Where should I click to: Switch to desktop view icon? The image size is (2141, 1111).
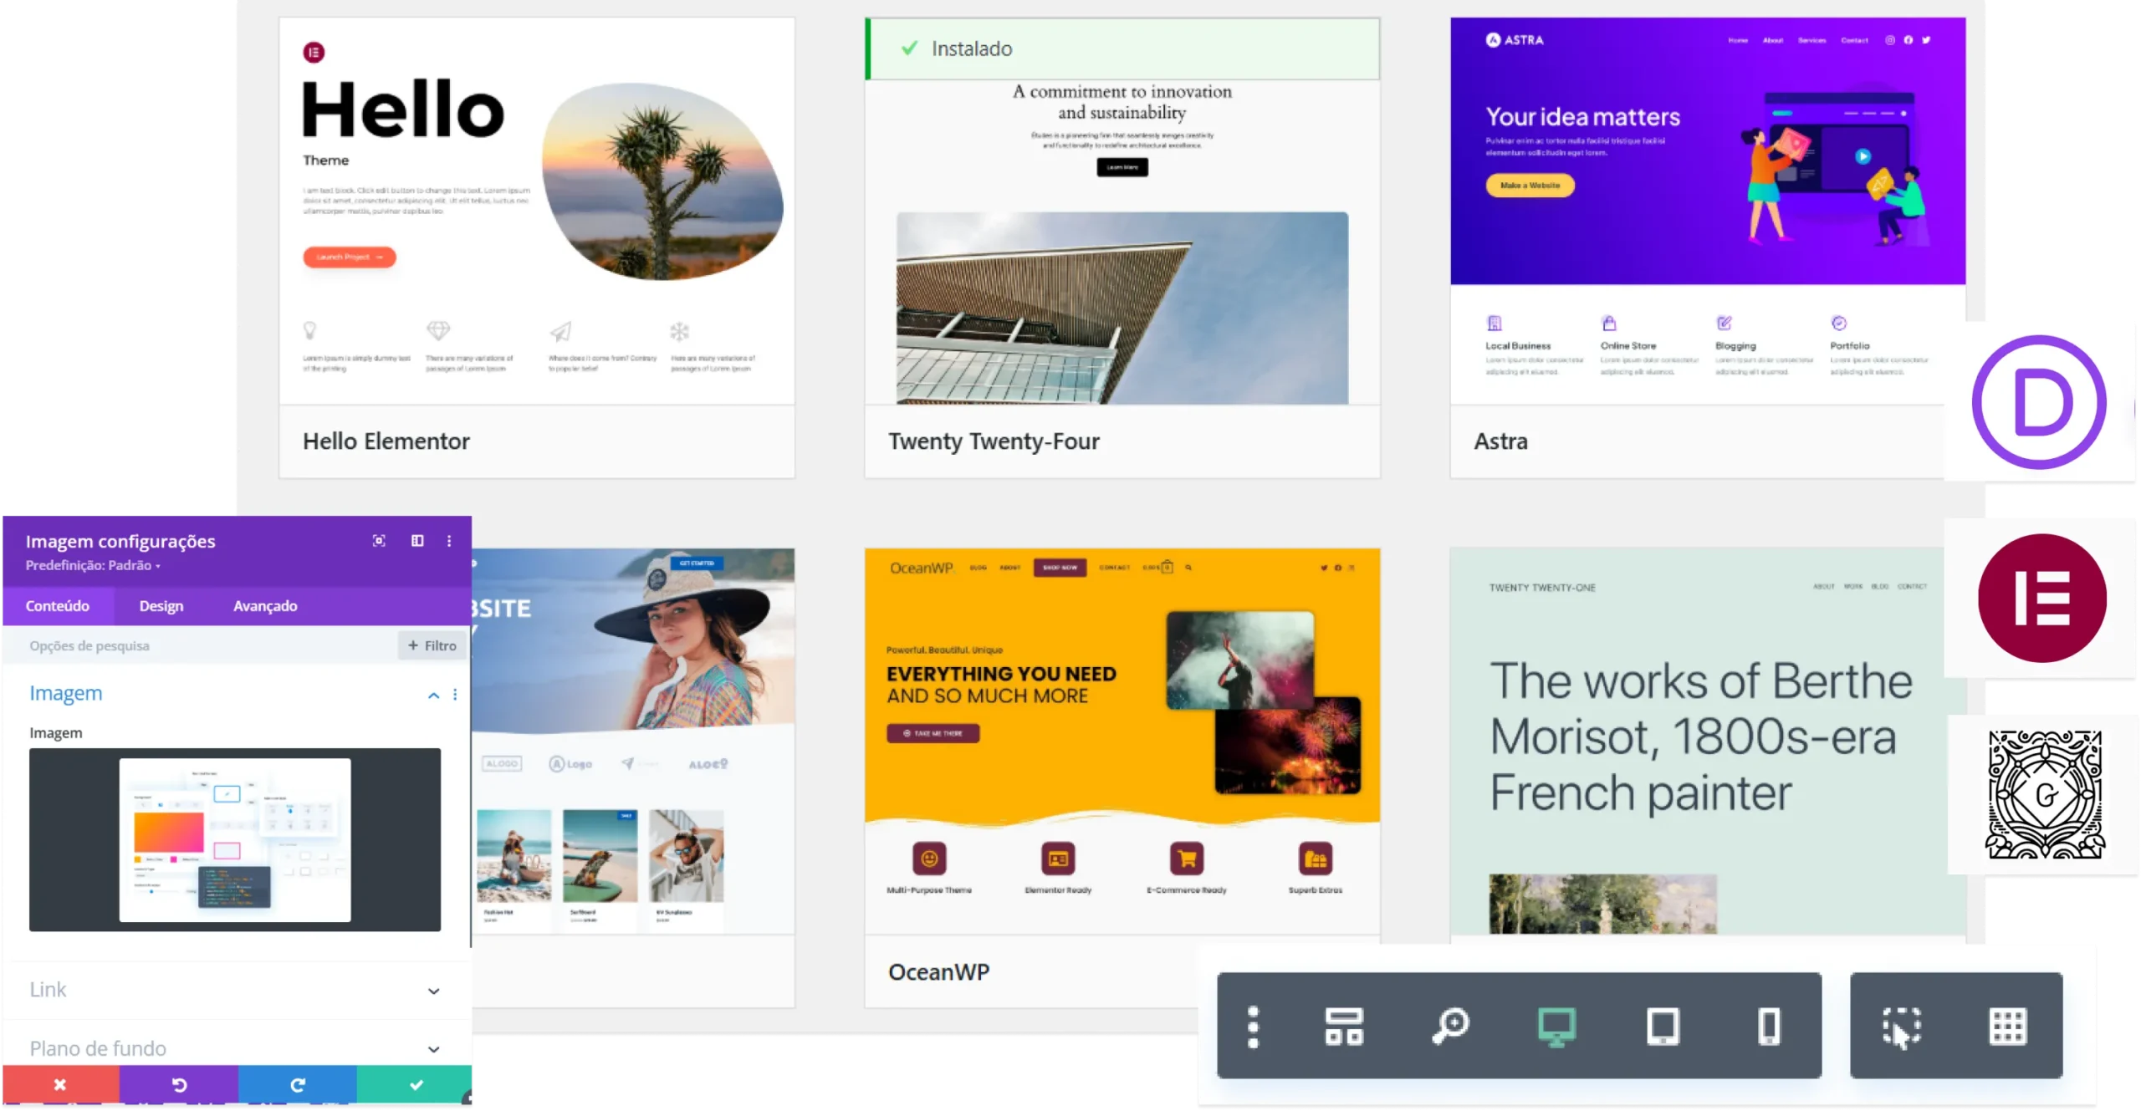point(1556,1026)
